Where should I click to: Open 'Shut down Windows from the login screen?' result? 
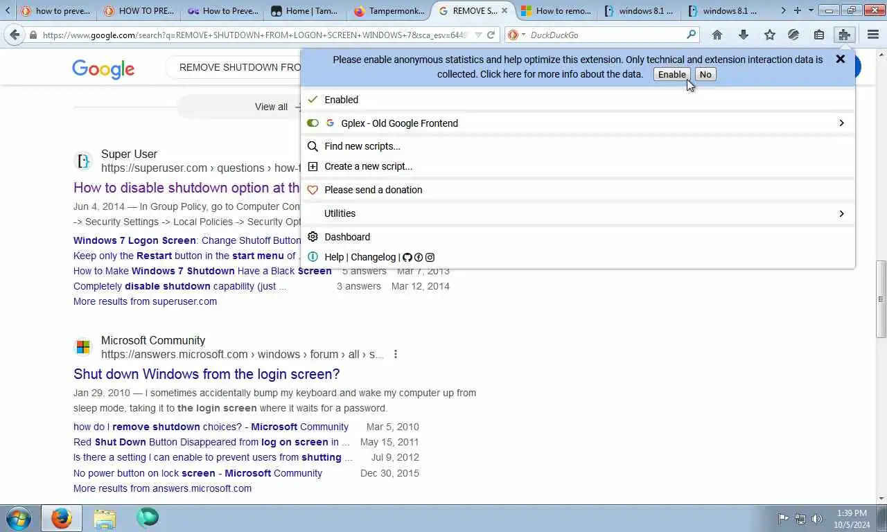[207, 374]
